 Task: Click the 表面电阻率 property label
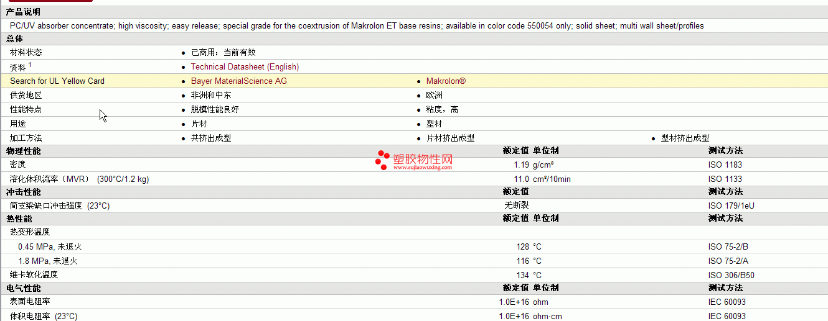tap(30, 302)
